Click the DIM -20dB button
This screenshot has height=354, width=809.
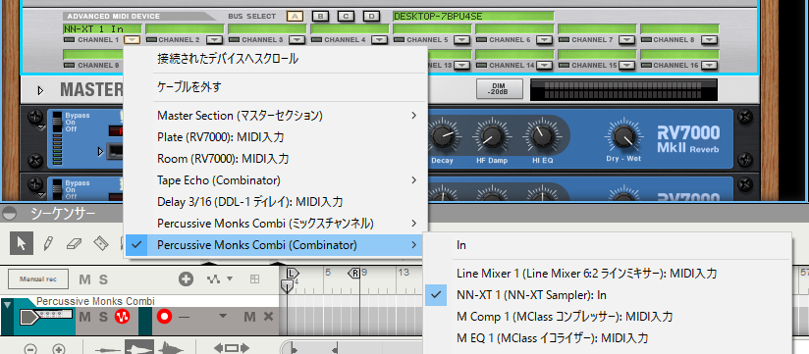point(500,89)
